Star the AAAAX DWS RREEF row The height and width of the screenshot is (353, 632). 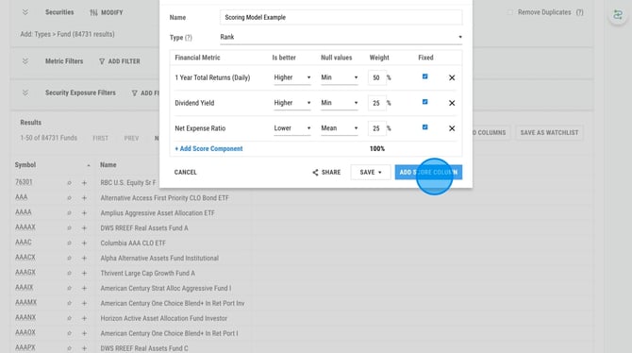[69, 227]
